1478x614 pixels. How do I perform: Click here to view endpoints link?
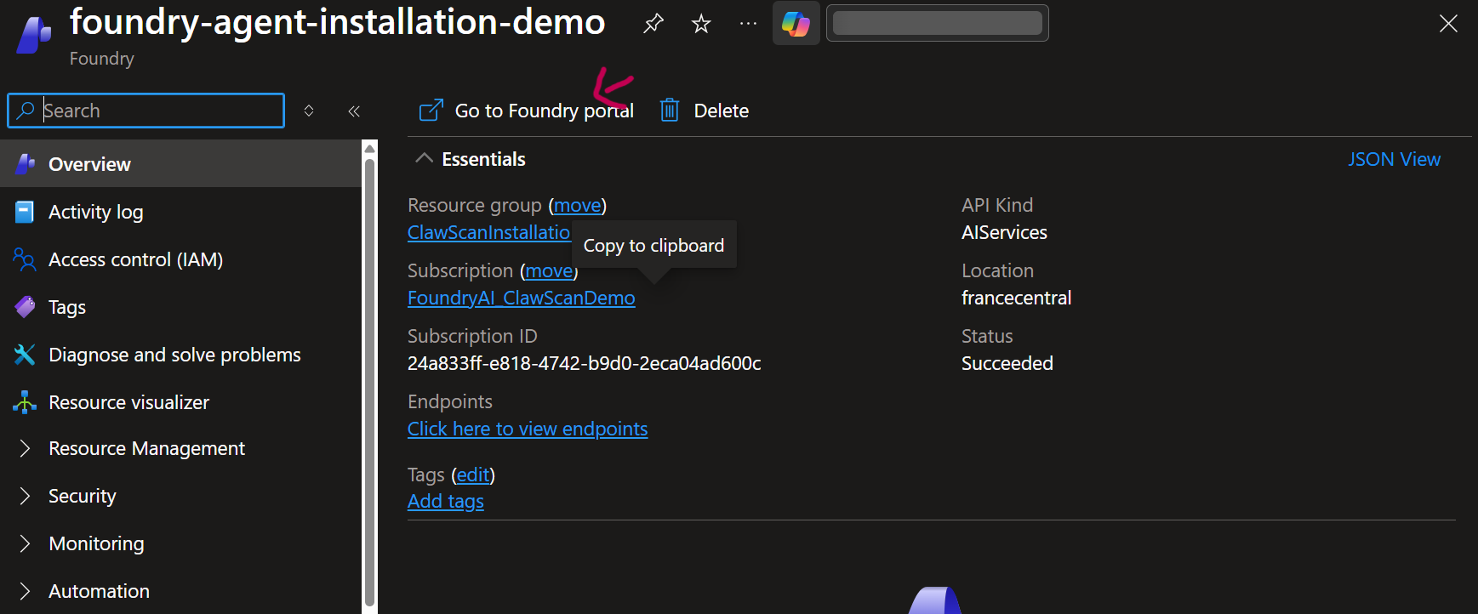click(x=528, y=429)
